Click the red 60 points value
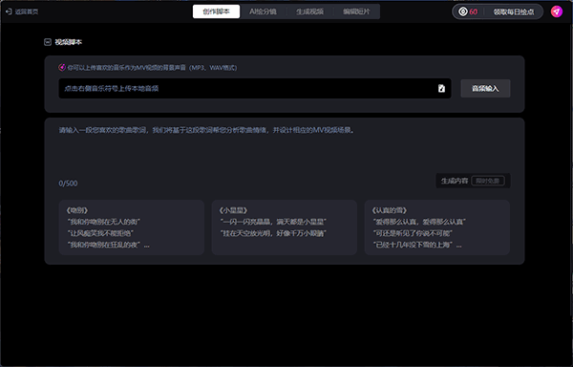The height and width of the screenshot is (367, 573). click(x=474, y=11)
